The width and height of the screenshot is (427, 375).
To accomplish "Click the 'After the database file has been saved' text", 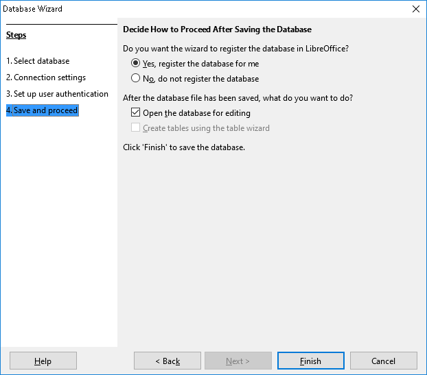I will [238, 98].
